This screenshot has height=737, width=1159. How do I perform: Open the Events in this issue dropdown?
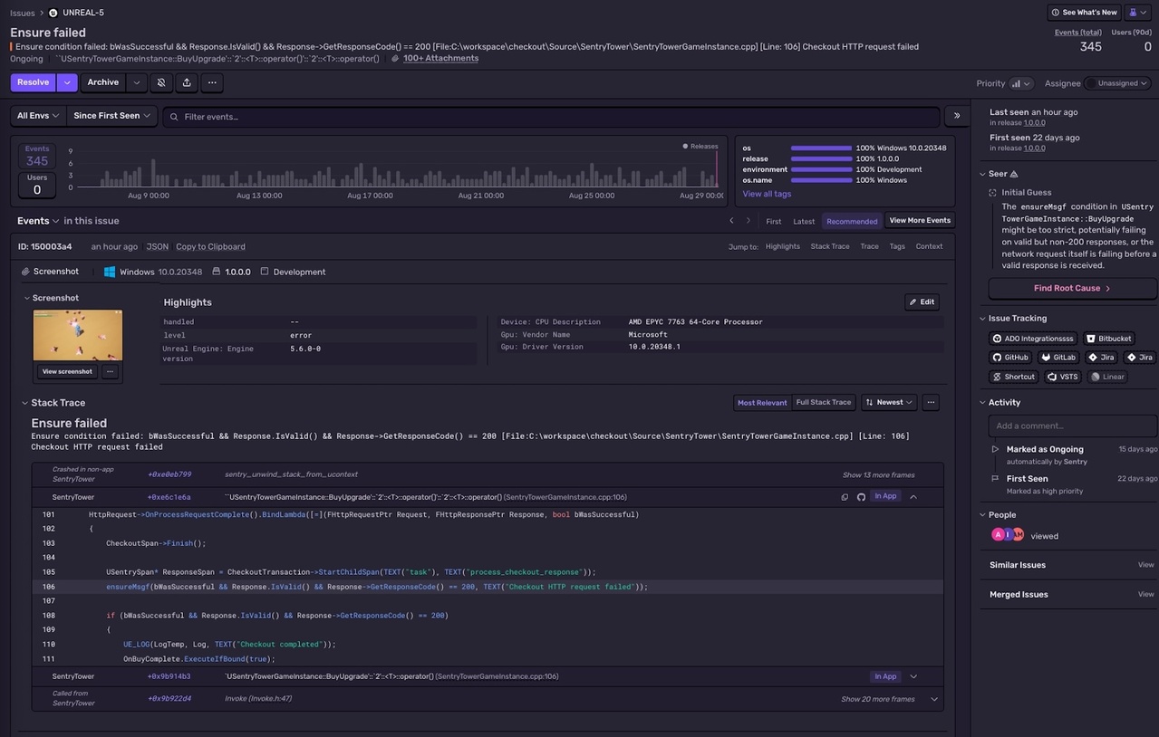[38, 221]
